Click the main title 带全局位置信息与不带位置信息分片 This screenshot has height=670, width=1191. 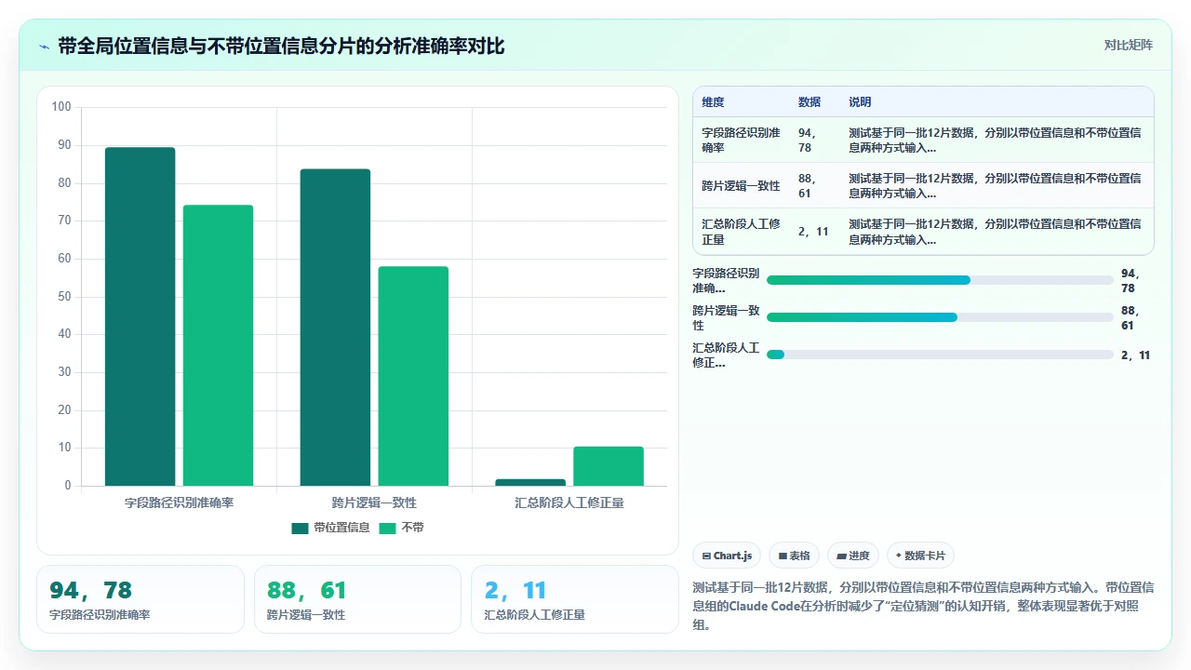[281, 46]
